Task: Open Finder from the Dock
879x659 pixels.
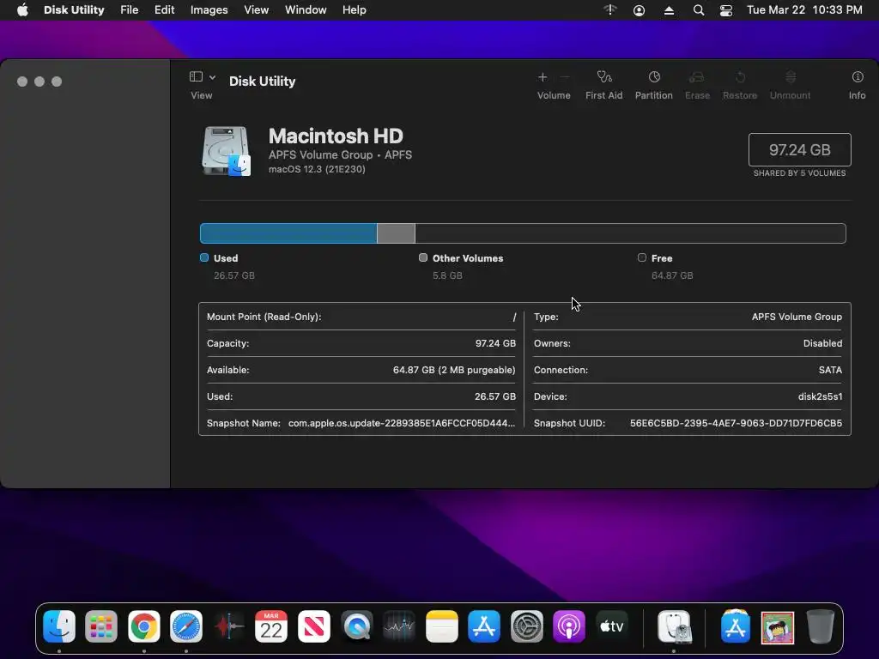Action: click(x=59, y=626)
